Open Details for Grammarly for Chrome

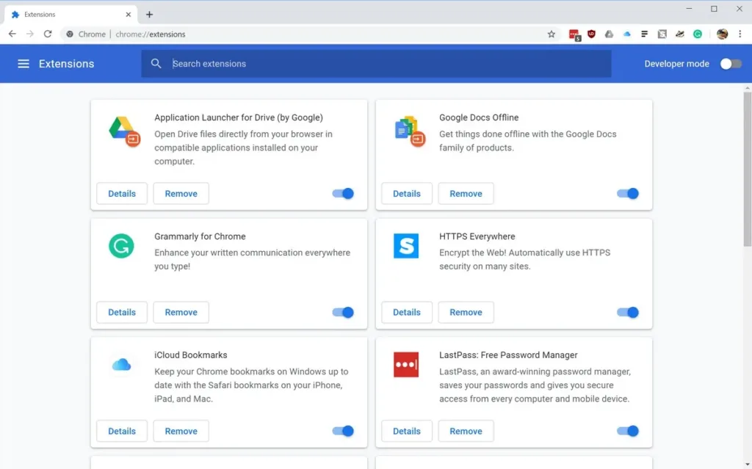122,312
